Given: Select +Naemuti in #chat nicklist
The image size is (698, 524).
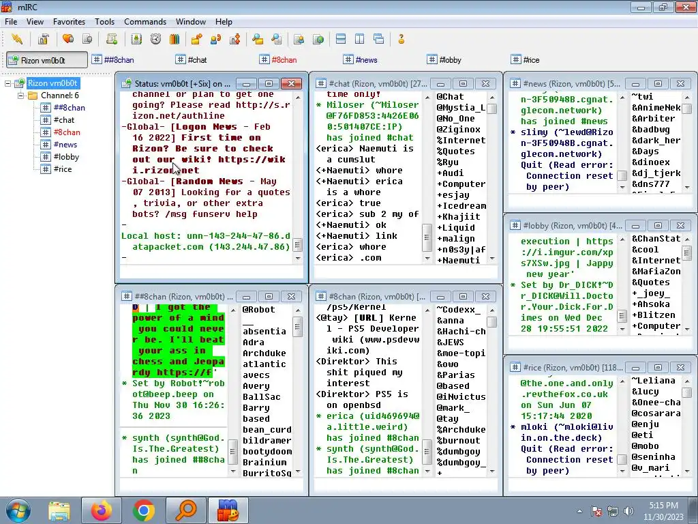Looking at the screenshot, I should pos(459,260).
